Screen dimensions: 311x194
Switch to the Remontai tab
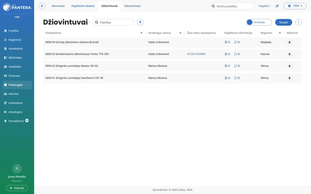click(58, 6)
